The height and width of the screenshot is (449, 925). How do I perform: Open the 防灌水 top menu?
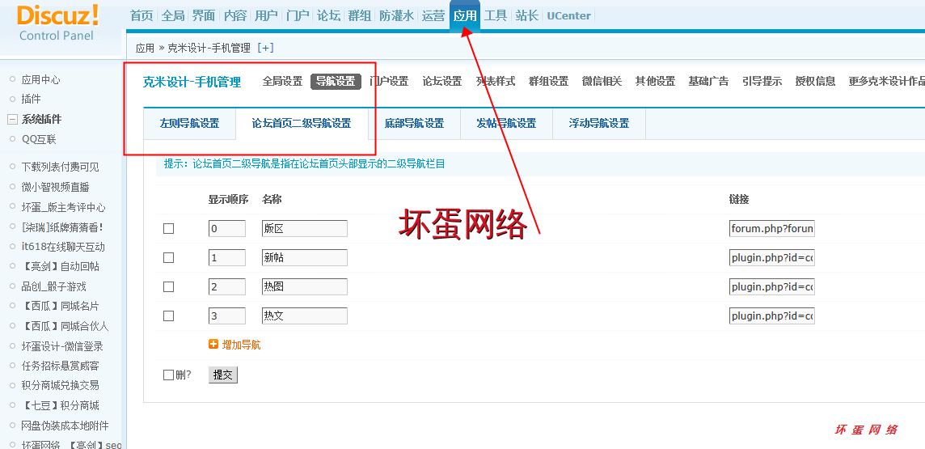pyautogui.click(x=396, y=16)
